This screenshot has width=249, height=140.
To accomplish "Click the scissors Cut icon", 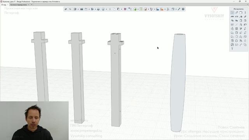I will pyautogui.click(x=110, y=9).
